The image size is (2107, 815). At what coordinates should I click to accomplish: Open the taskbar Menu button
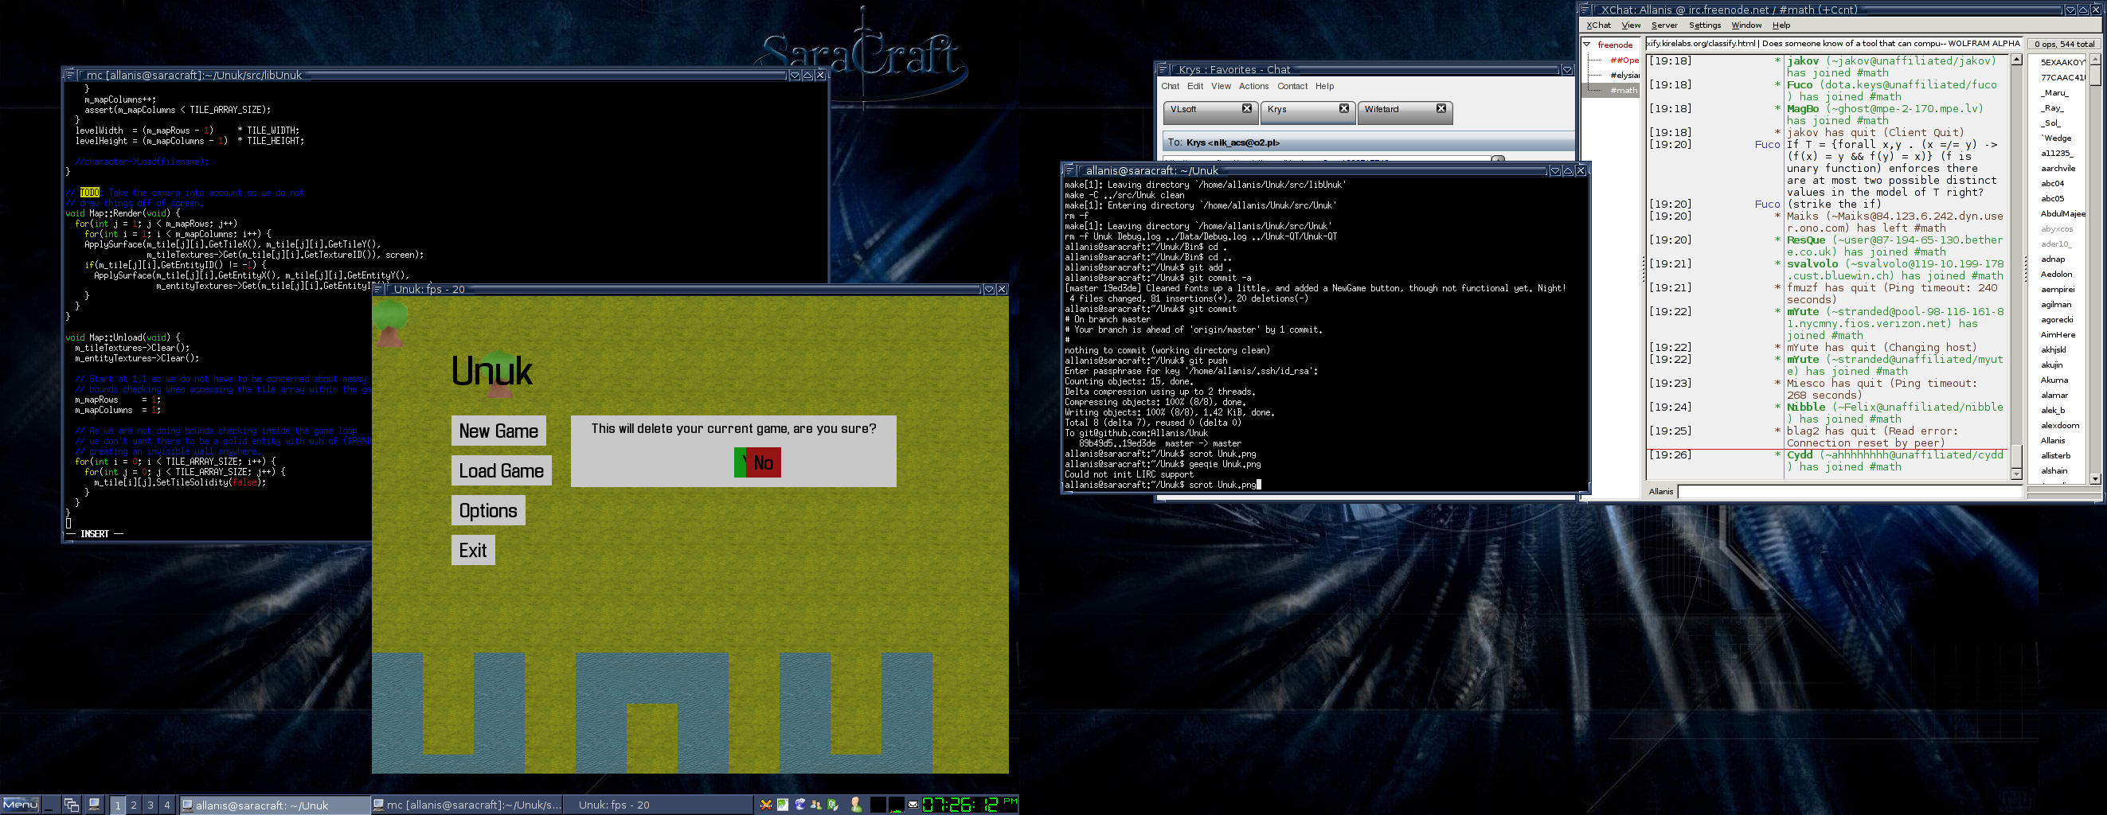coord(21,805)
